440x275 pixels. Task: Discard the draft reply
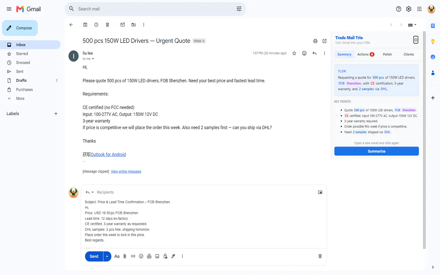click(320, 256)
